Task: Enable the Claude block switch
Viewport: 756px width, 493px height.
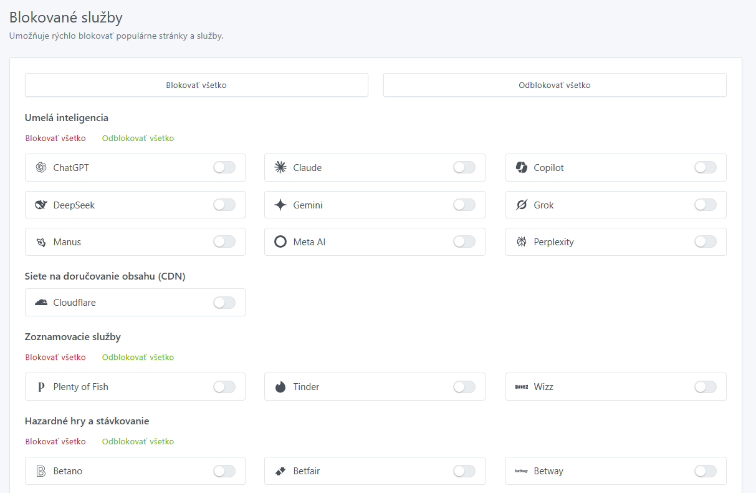Action: [464, 167]
